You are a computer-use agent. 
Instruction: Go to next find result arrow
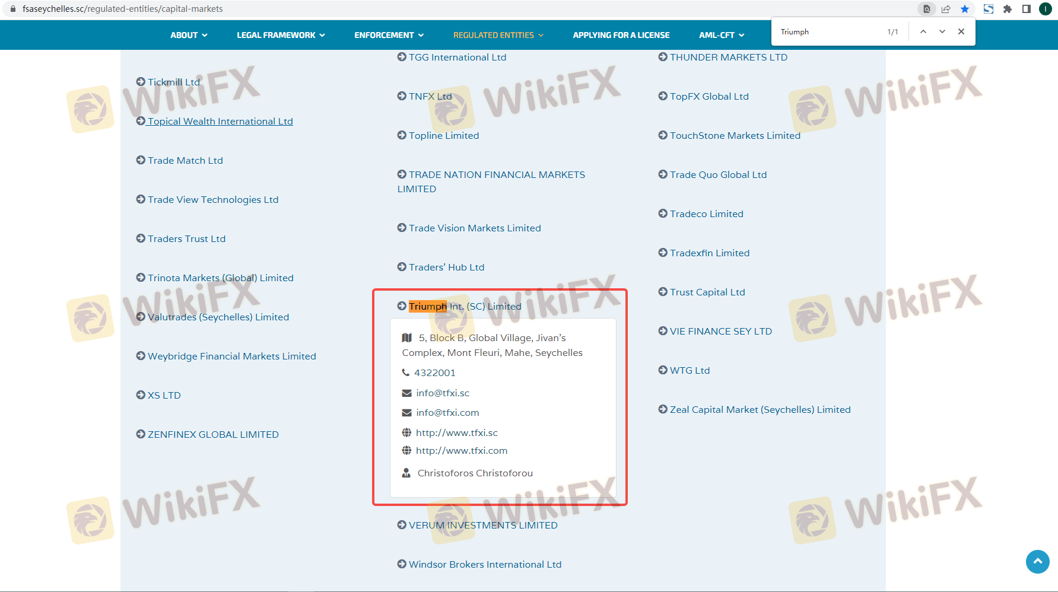coord(942,31)
